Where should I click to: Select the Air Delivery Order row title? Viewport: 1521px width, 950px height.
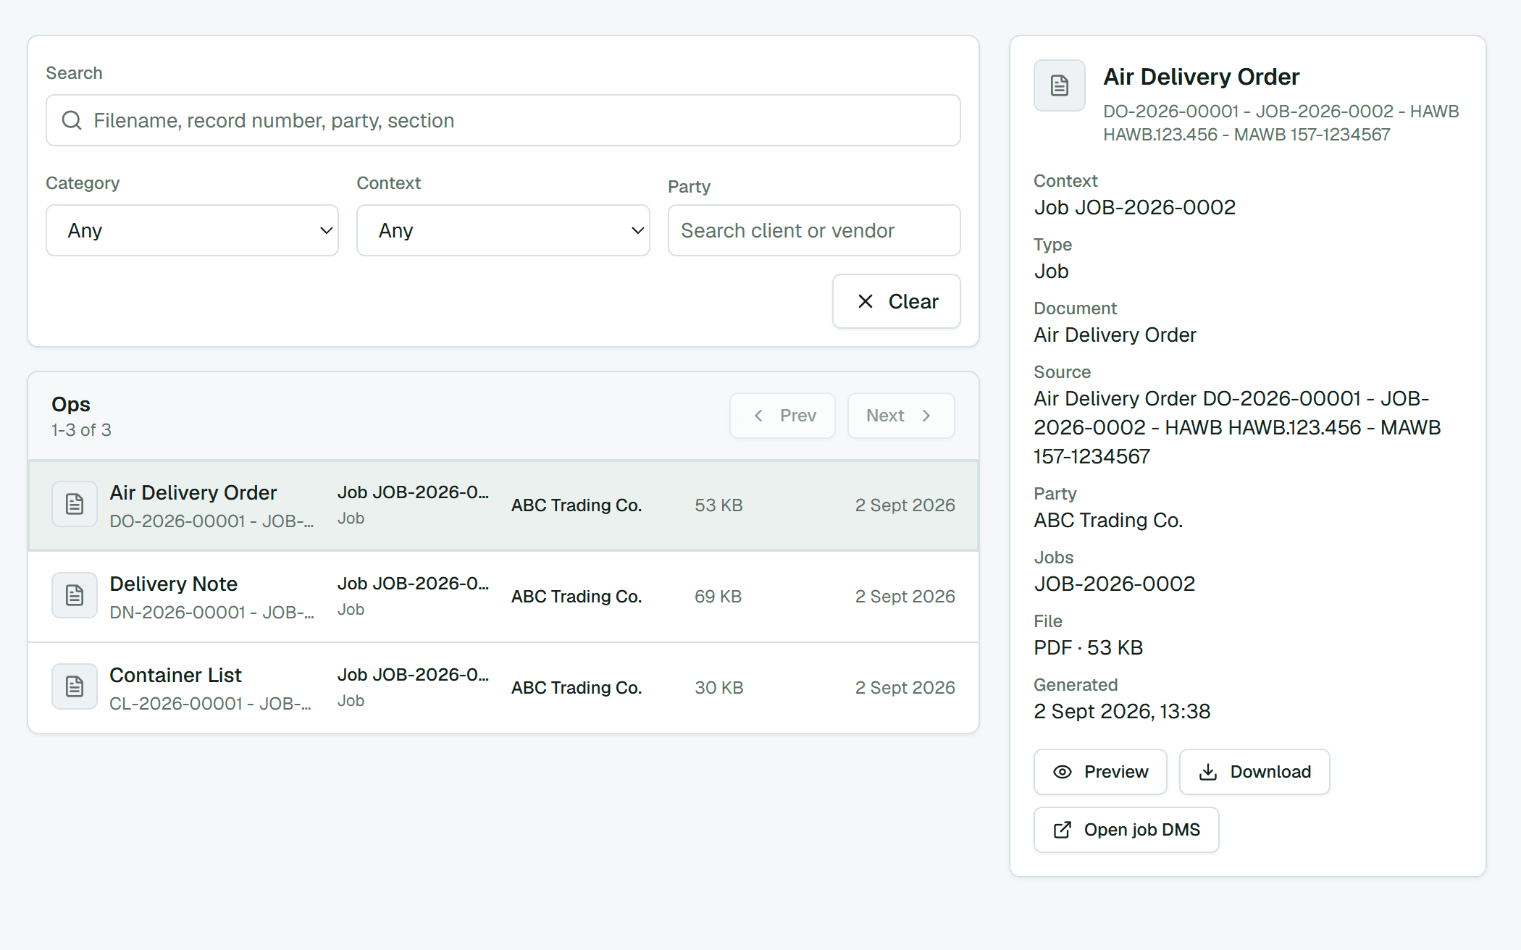click(193, 492)
